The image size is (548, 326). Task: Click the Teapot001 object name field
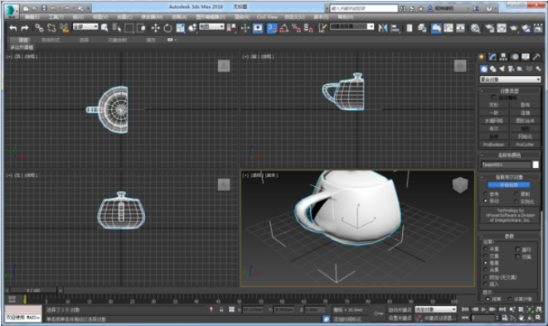point(506,165)
